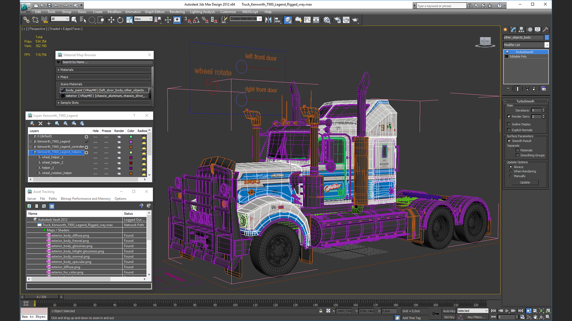Screen dimensions: 572x321
Task: Click the Update button in TurboSmooth
Action: click(x=525, y=182)
